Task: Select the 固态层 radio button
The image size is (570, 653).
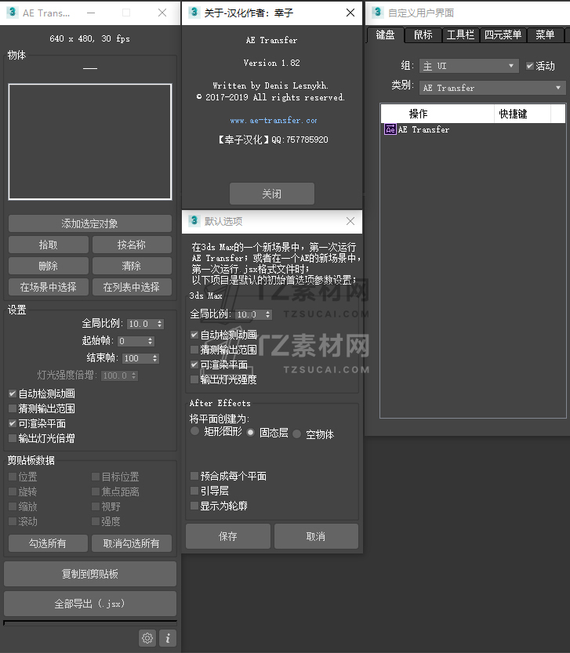Action: point(250,432)
